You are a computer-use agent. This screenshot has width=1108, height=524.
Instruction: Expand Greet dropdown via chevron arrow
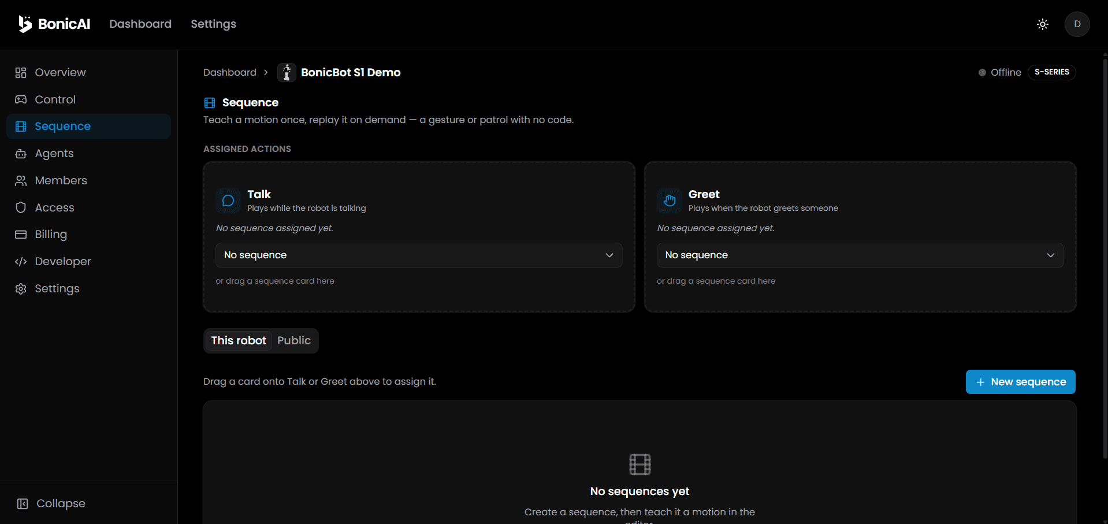pyautogui.click(x=1051, y=255)
